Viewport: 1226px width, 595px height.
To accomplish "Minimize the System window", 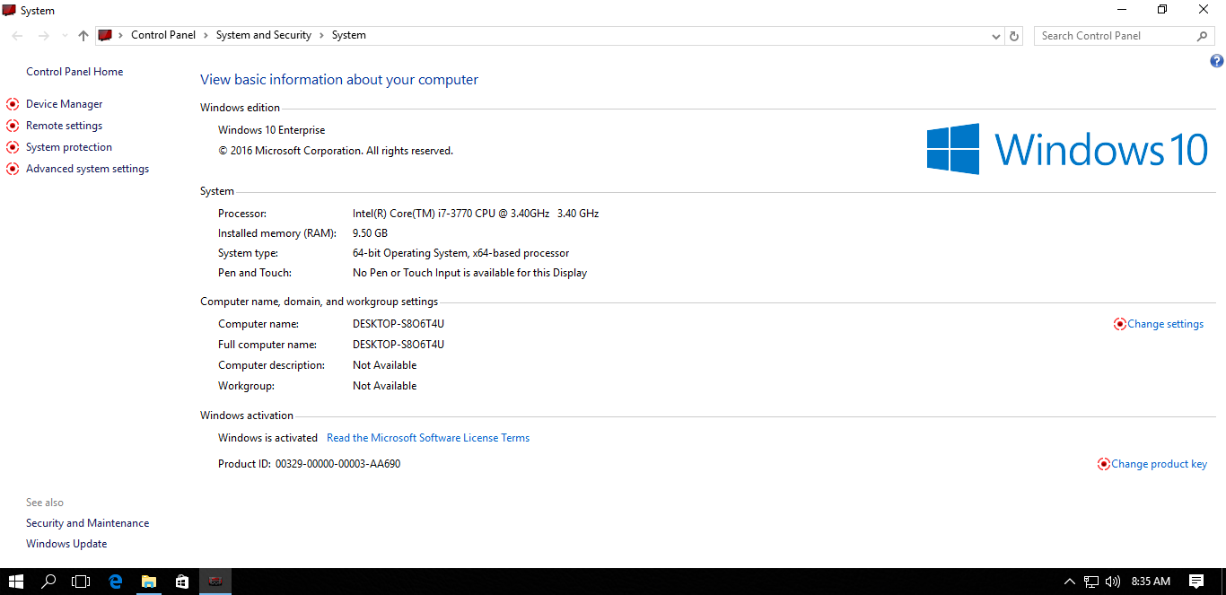I will pyautogui.click(x=1122, y=10).
